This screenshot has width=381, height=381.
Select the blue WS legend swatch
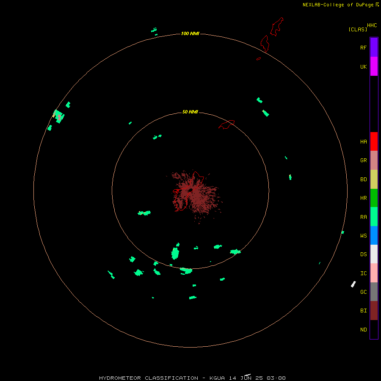pyautogui.click(x=374, y=235)
